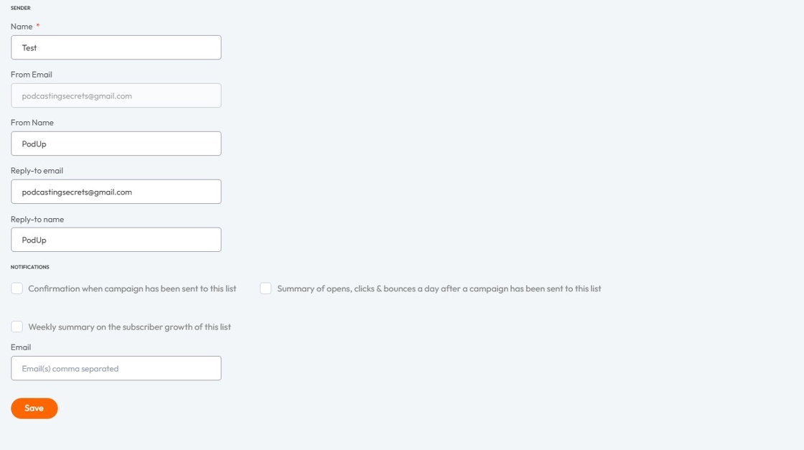Click the 'Weekly summary on the subscriber growth' text
The image size is (804, 450).
[x=129, y=327]
